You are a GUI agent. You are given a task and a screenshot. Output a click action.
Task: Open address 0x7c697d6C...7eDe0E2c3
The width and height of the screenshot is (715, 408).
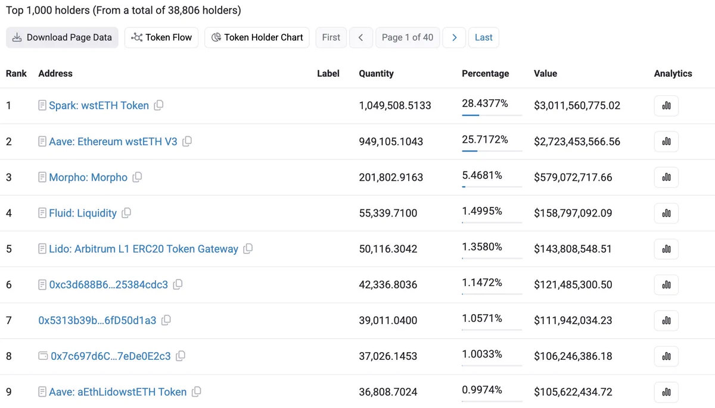111,356
